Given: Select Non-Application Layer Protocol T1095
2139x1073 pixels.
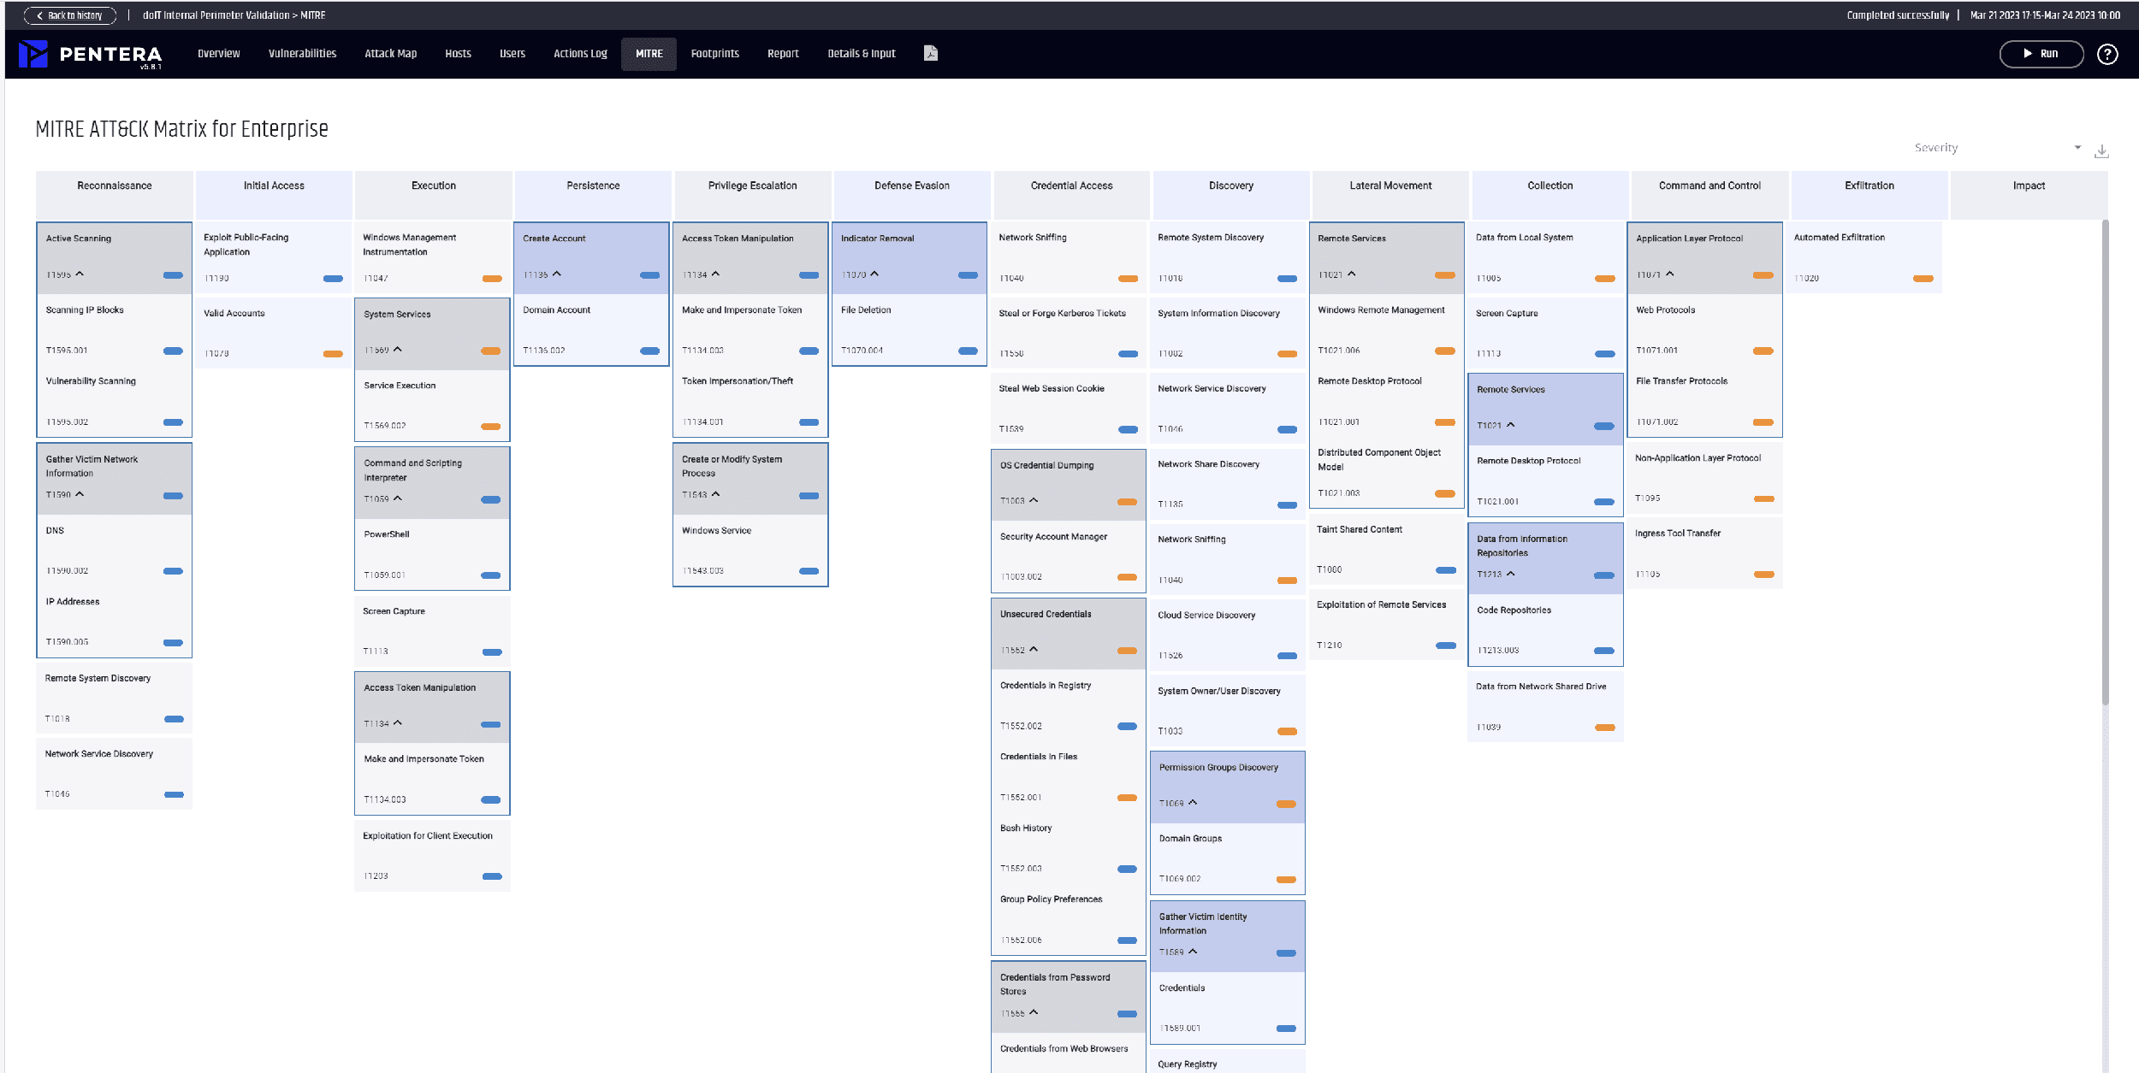Looking at the screenshot, I should [x=1705, y=478].
